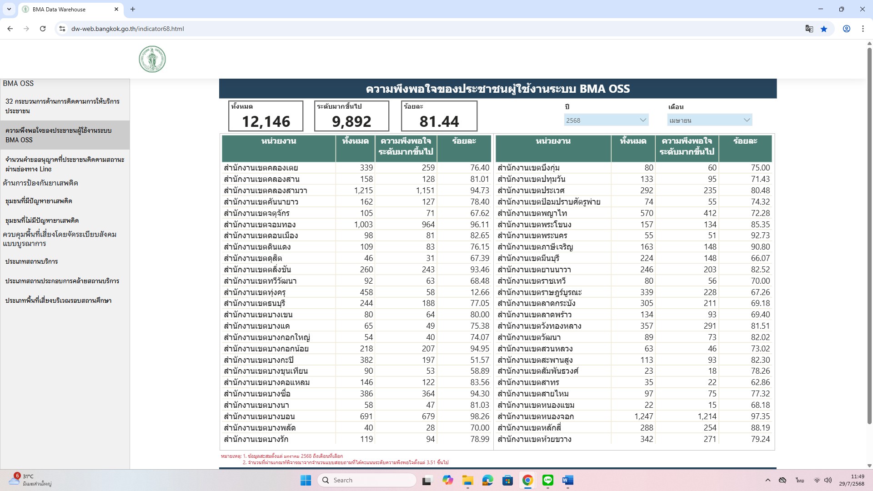
Task: Click ด้านการป้องกันยาเสพติด sidebar heading
Action: (x=40, y=183)
